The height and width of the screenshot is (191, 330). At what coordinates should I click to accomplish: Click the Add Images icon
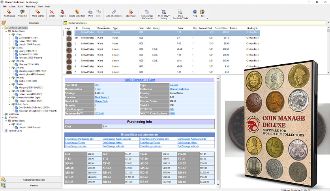131,11
